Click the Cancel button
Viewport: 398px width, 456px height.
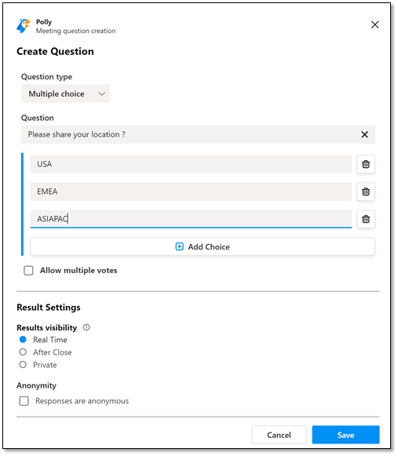[x=279, y=435]
